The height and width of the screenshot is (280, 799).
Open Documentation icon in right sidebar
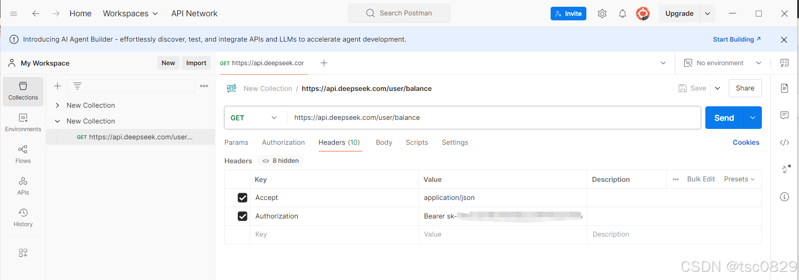[785, 88]
